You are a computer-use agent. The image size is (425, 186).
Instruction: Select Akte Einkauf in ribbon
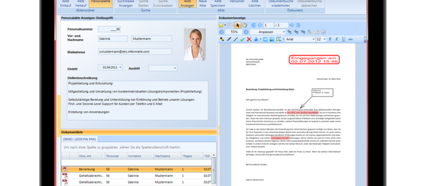(65, 3)
